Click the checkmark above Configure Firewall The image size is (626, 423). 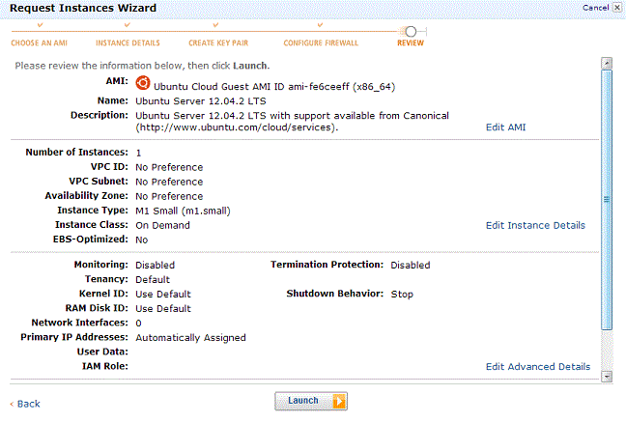click(x=320, y=25)
